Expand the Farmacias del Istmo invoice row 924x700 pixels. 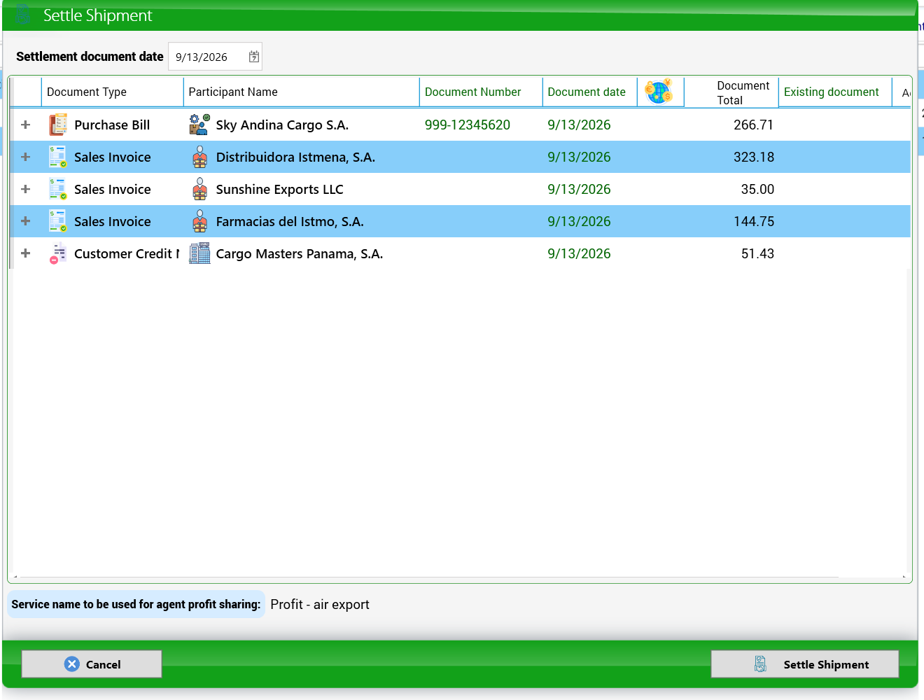tap(26, 221)
